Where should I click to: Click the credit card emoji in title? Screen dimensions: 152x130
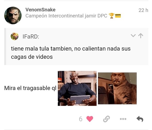click(x=118, y=16)
